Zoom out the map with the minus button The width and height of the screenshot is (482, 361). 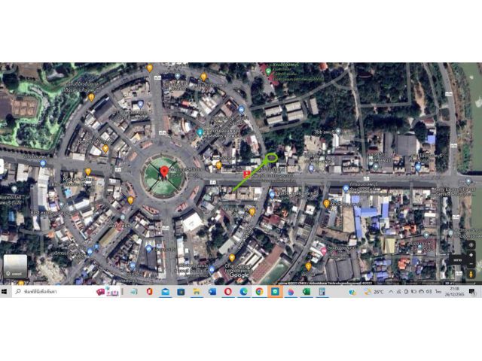click(471, 264)
